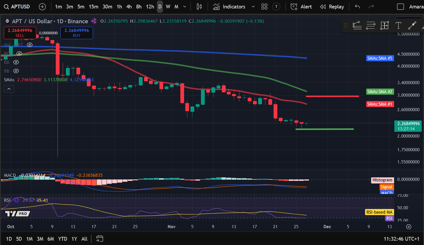Viewport: 424px width, 245px height.
Task: Create a new Alert
Action: (301, 6)
